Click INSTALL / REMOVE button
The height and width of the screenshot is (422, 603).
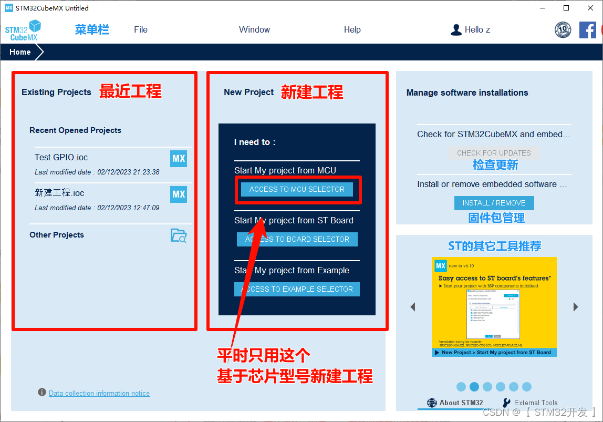[494, 203]
